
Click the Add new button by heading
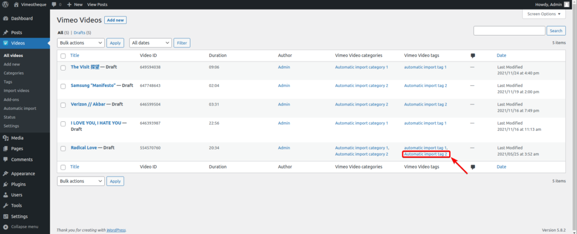pos(116,20)
